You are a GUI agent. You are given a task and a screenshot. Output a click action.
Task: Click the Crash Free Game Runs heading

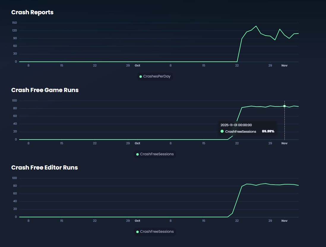tap(45, 90)
